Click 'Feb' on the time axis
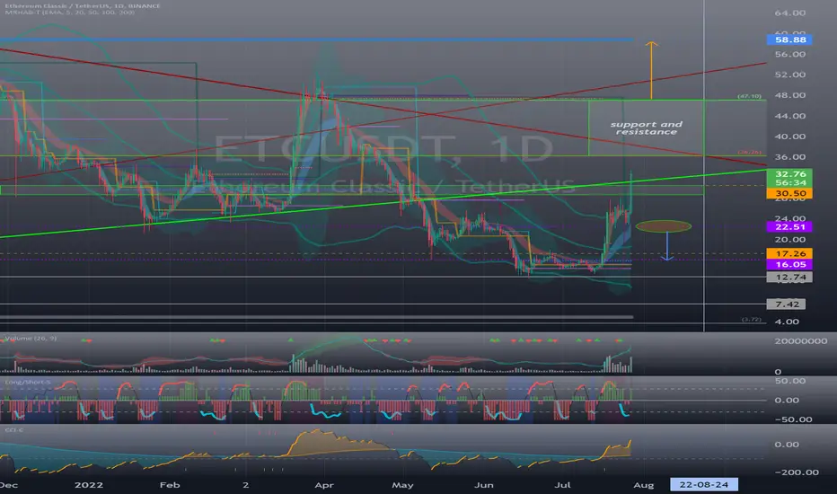Image resolution: width=837 pixels, height=494 pixels. (170, 485)
